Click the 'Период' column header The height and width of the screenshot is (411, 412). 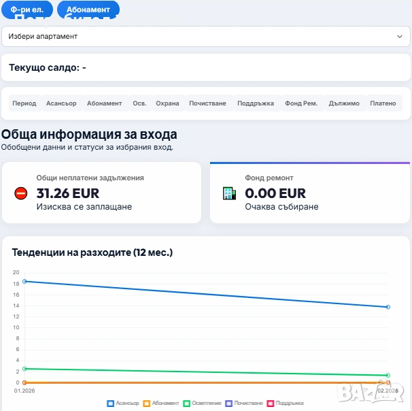coord(24,103)
